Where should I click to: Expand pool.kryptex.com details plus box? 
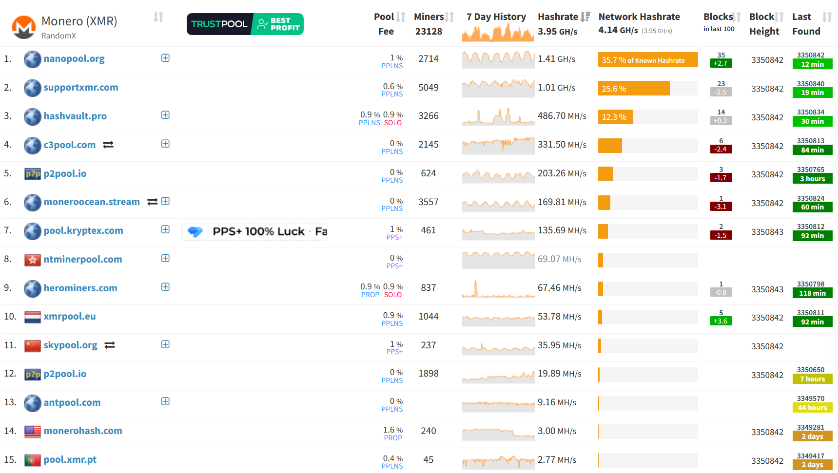[x=165, y=229]
